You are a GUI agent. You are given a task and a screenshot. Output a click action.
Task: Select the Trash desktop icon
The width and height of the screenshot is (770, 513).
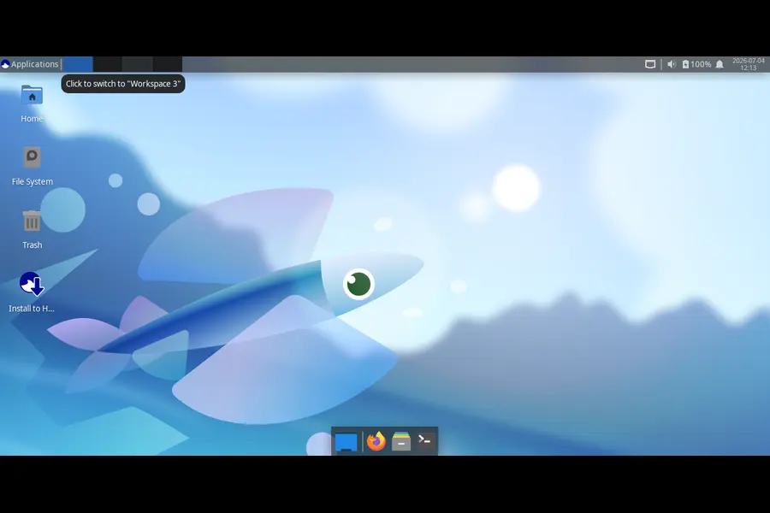point(32,230)
